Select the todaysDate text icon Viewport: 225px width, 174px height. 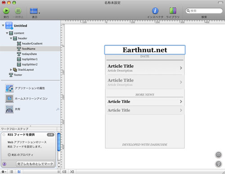pyautogui.click(x=19, y=54)
